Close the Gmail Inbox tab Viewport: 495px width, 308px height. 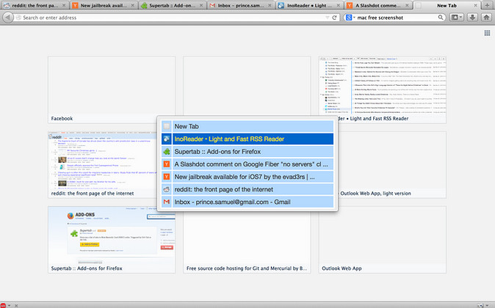(x=270, y=5)
